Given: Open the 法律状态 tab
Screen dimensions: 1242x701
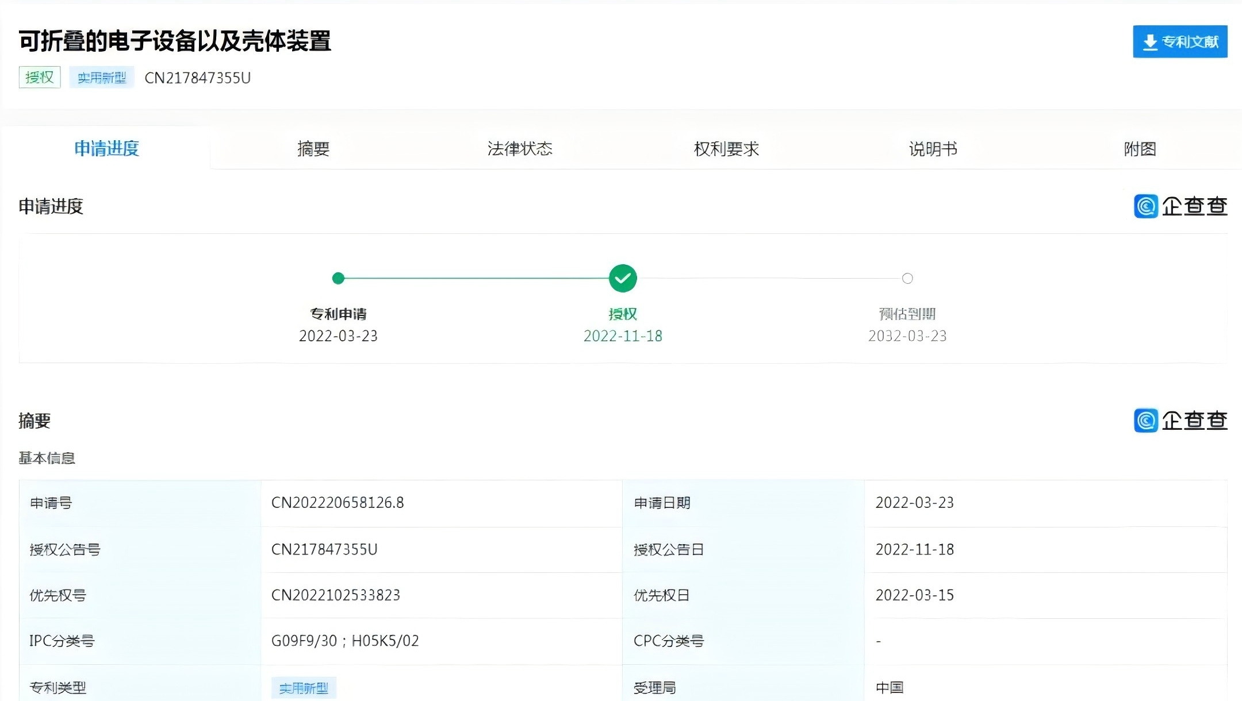Looking at the screenshot, I should [520, 149].
